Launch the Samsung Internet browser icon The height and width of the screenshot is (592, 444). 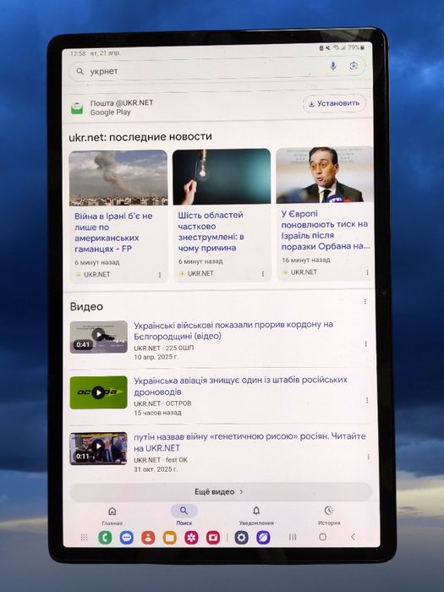[x=263, y=537]
